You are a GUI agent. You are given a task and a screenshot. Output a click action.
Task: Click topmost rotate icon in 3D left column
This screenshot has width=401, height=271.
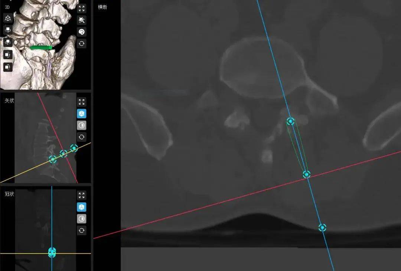(x=8, y=30)
